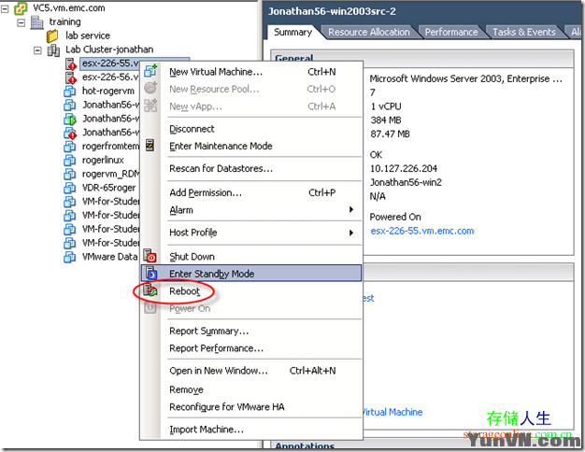Open the esx-226-55.vm.emc.com host link
Viewport: 585px width, 452px height.
tap(422, 231)
